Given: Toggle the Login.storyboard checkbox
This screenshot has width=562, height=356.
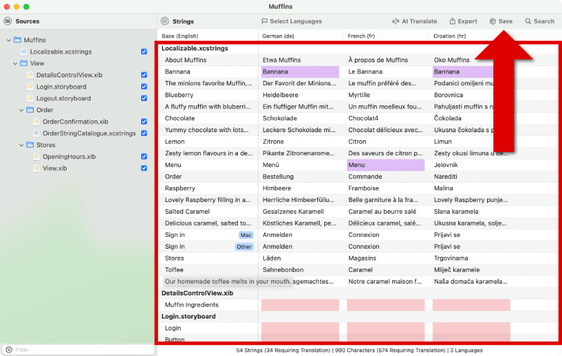Looking at the screenshot, I should (144, 87).
